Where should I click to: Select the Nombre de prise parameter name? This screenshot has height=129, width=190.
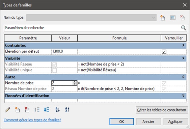click(19, 83)
